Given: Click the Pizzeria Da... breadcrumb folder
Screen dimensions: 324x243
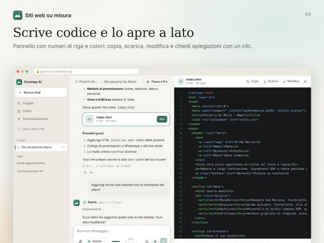Looking at the screenshot, I should point(87,82).
